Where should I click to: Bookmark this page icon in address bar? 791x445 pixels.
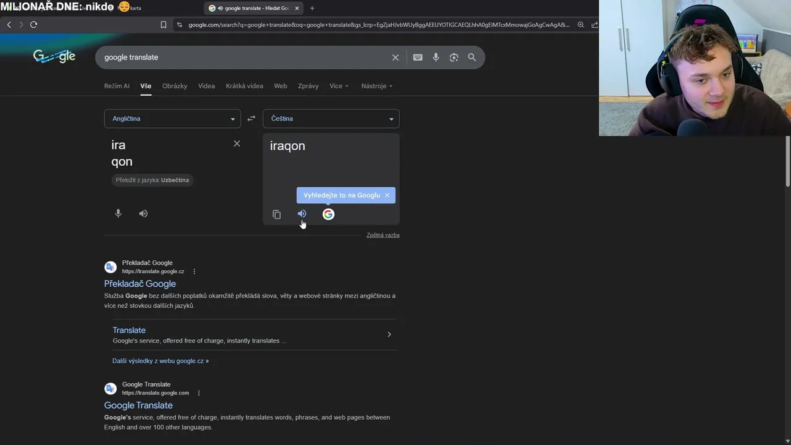point(163,25)
